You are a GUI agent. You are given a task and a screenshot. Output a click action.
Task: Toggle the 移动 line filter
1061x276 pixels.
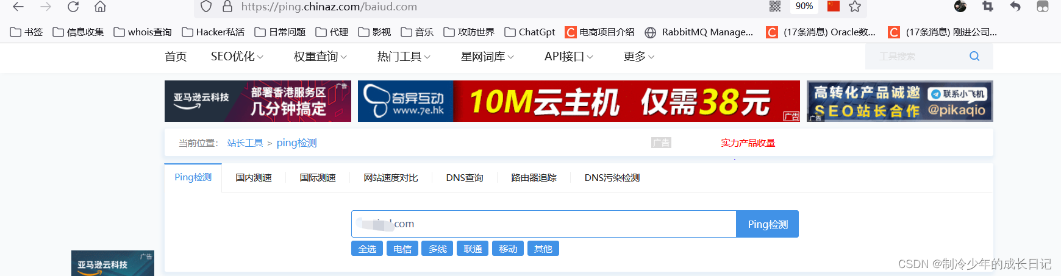point(508,249)
